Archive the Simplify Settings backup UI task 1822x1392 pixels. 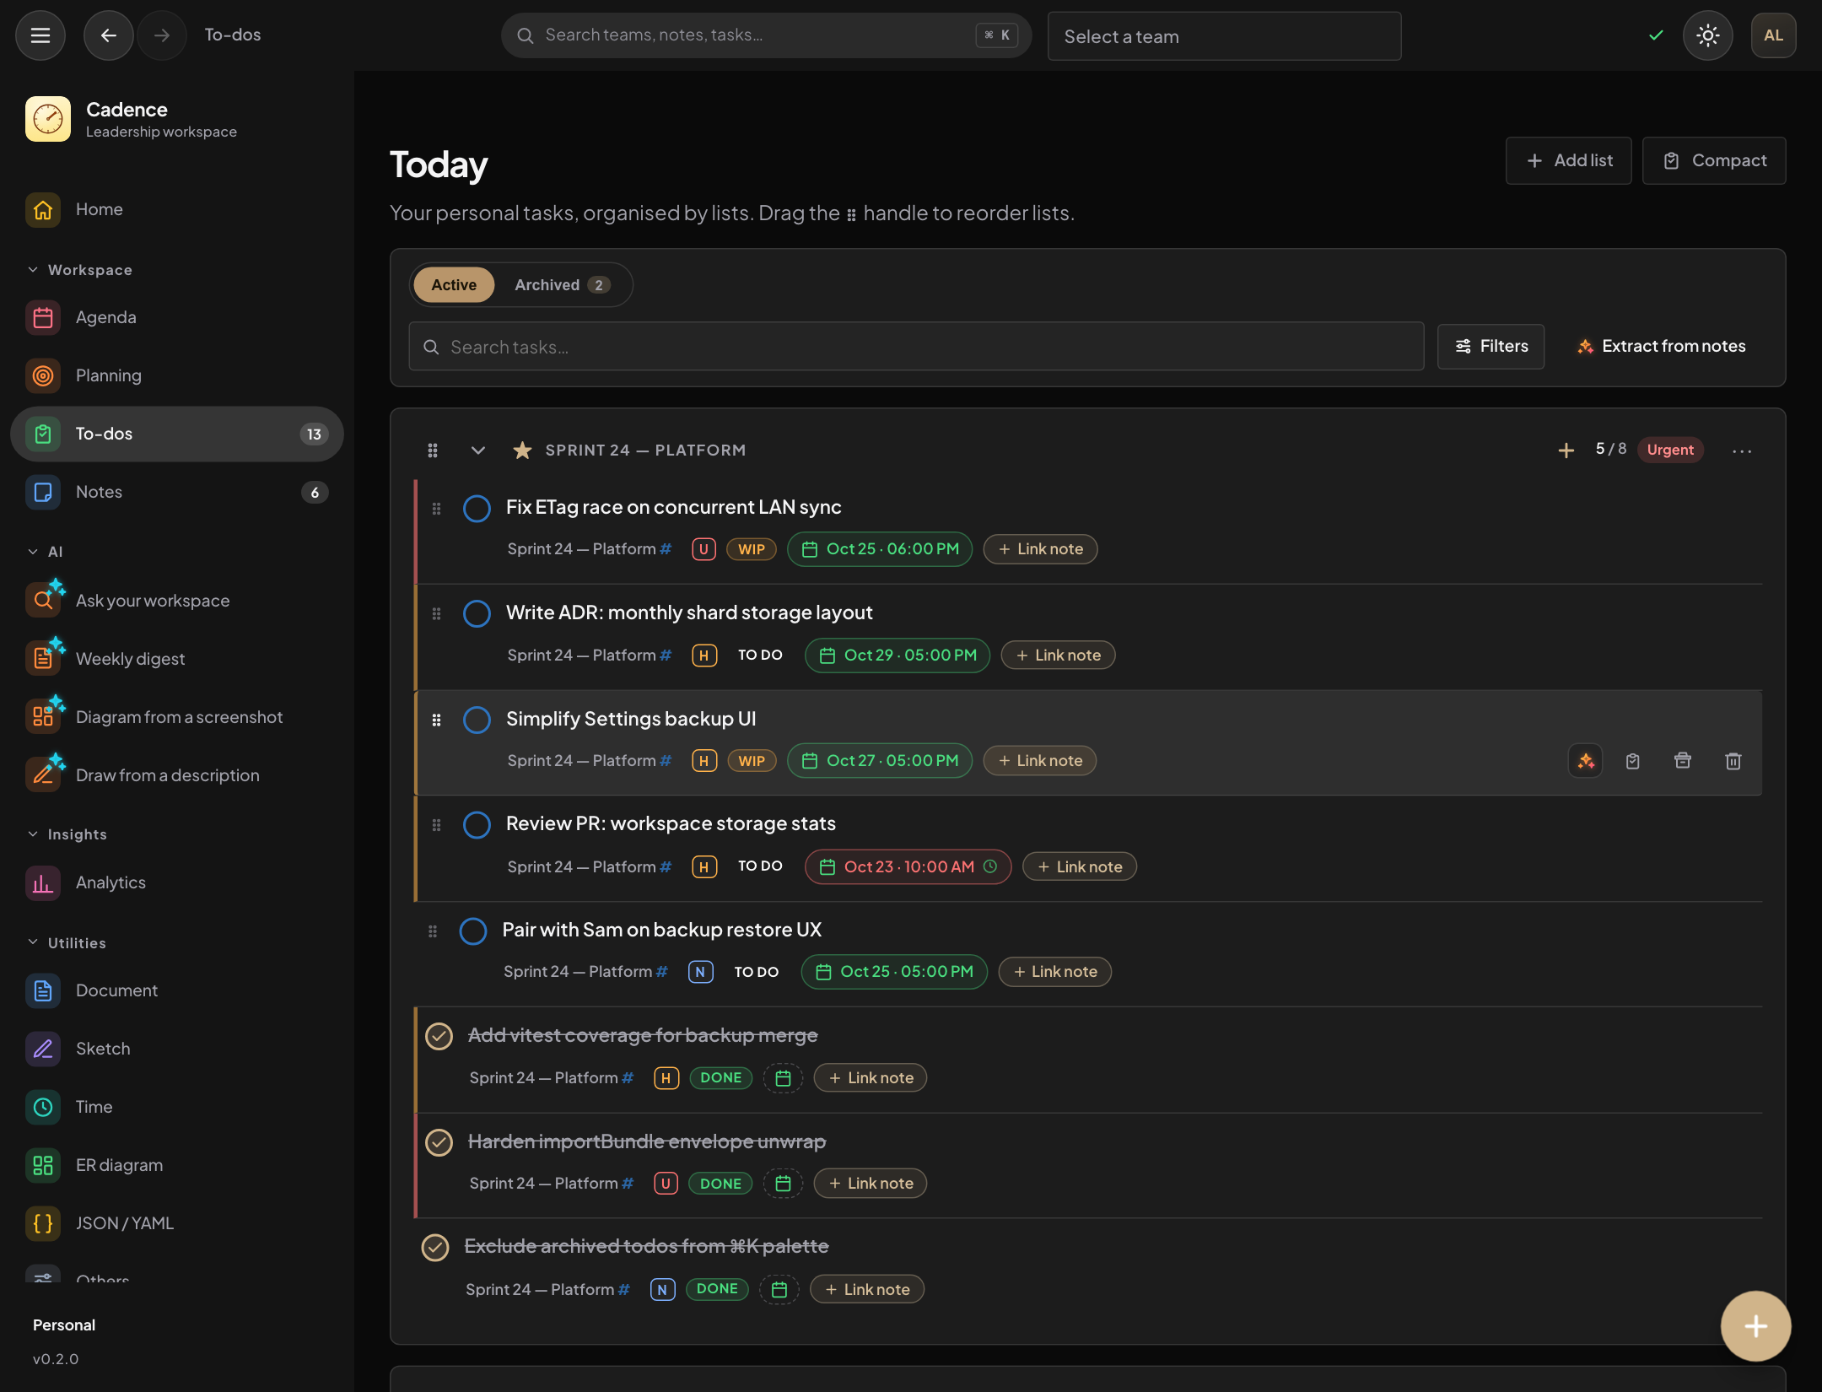point(1683,761)
